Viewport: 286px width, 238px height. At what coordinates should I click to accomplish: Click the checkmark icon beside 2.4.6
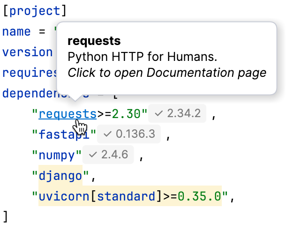tap(93, 155)
